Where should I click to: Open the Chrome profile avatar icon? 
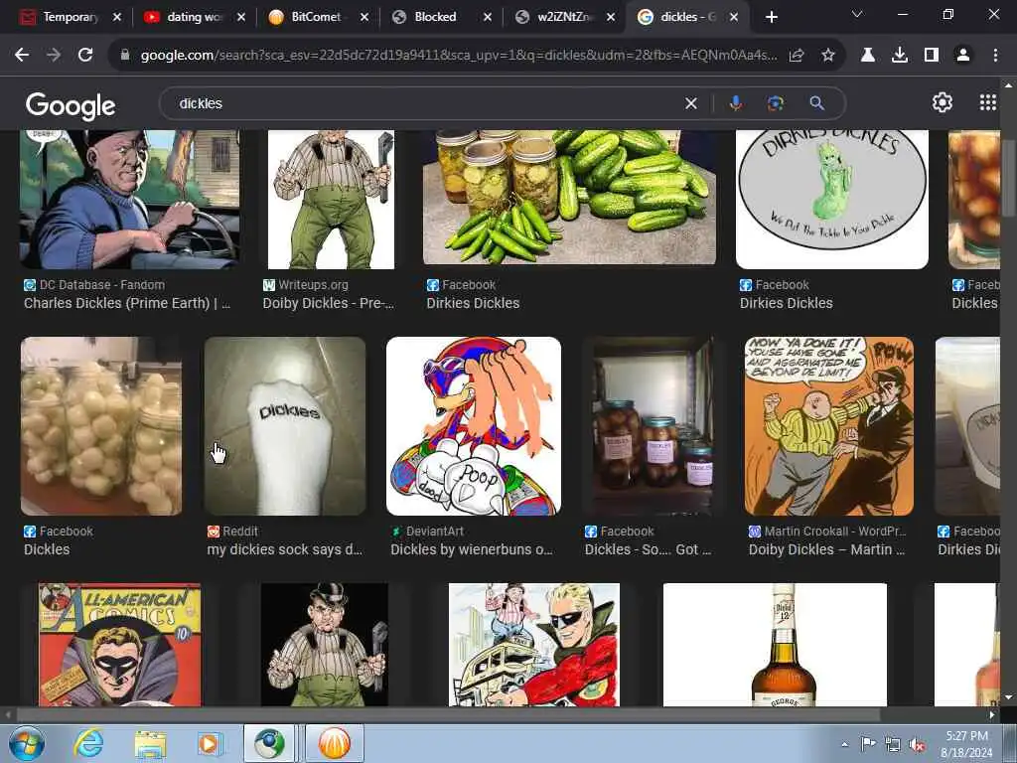(x=963, y=56)
